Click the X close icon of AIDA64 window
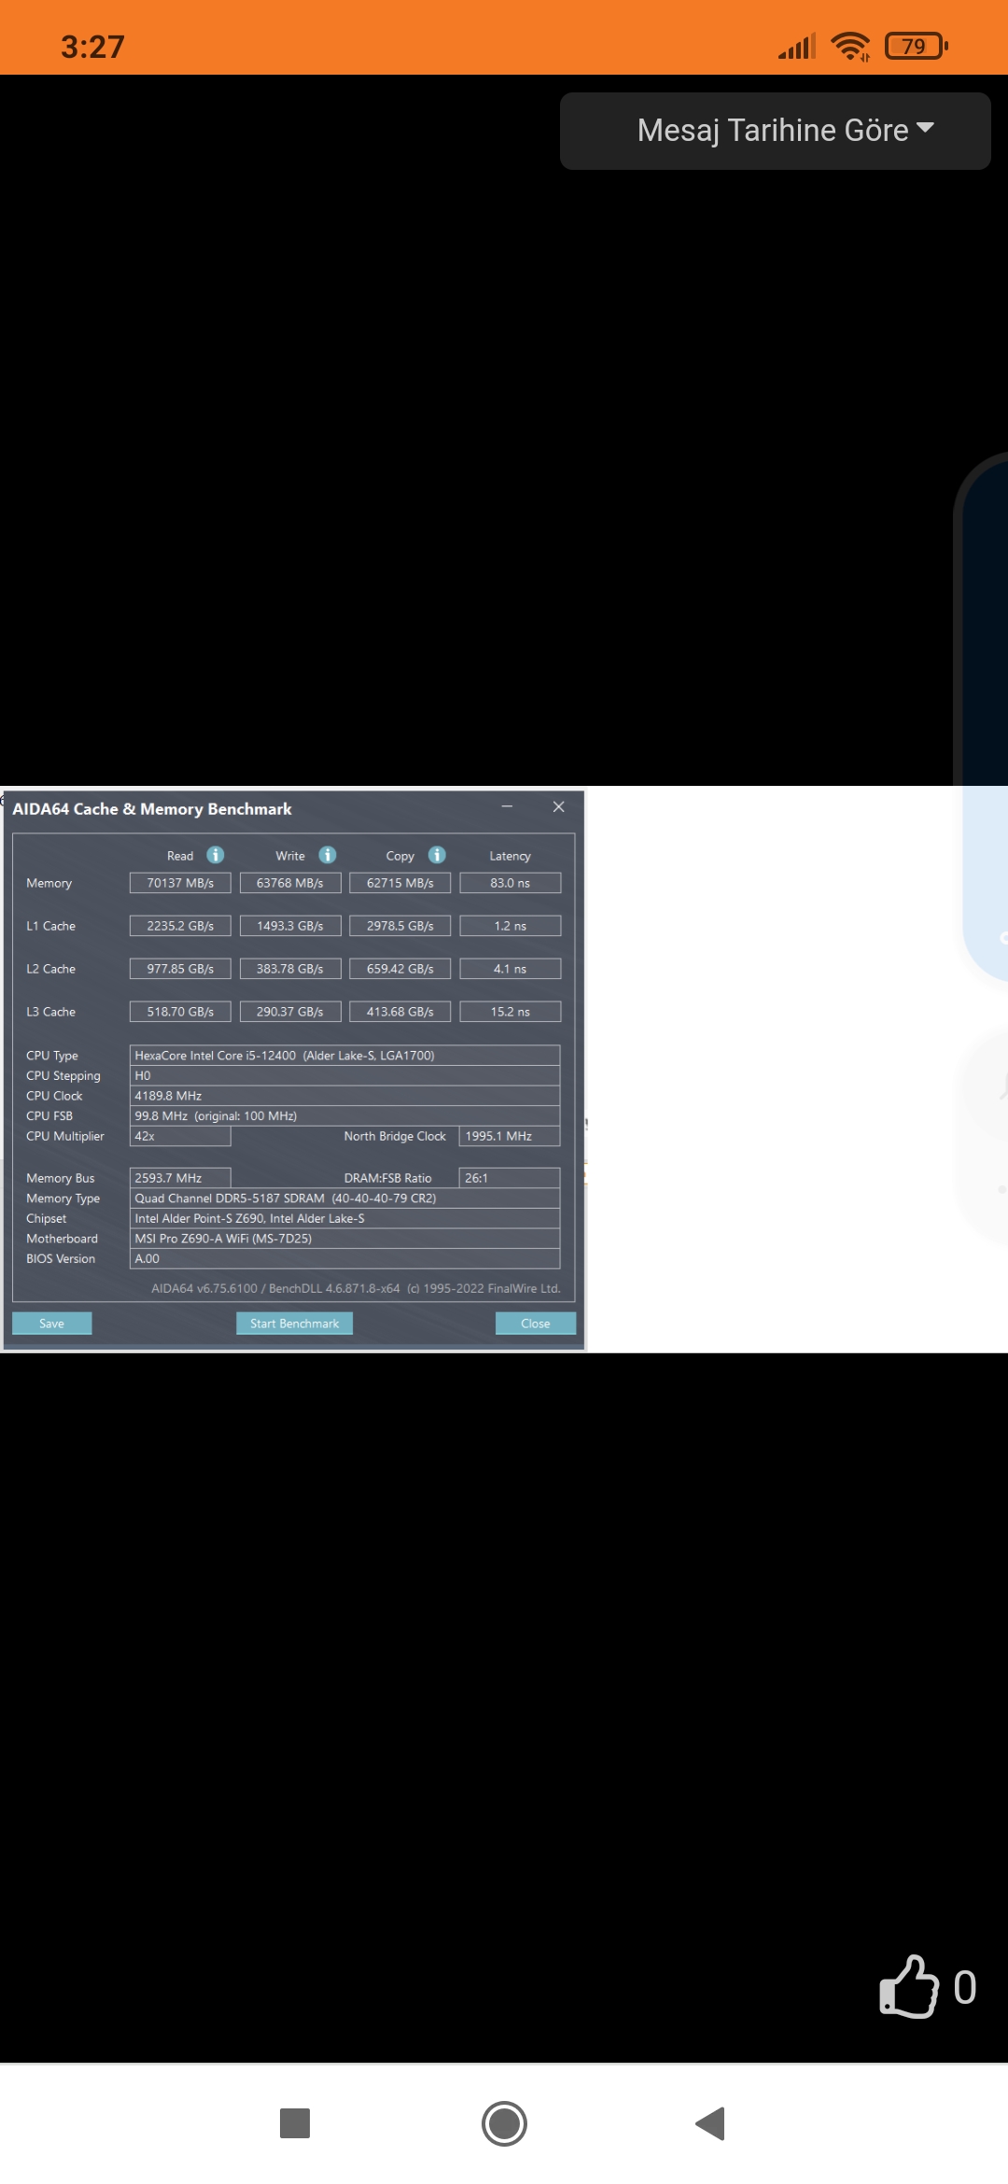Image resolution: width=1008 pixels, height=2184 pixels. coord(558,806)
